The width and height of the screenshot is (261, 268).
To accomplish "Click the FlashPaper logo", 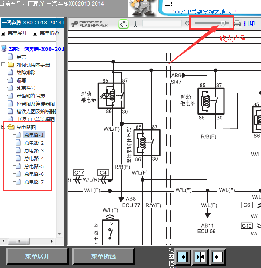I will [x=90, y=24].
